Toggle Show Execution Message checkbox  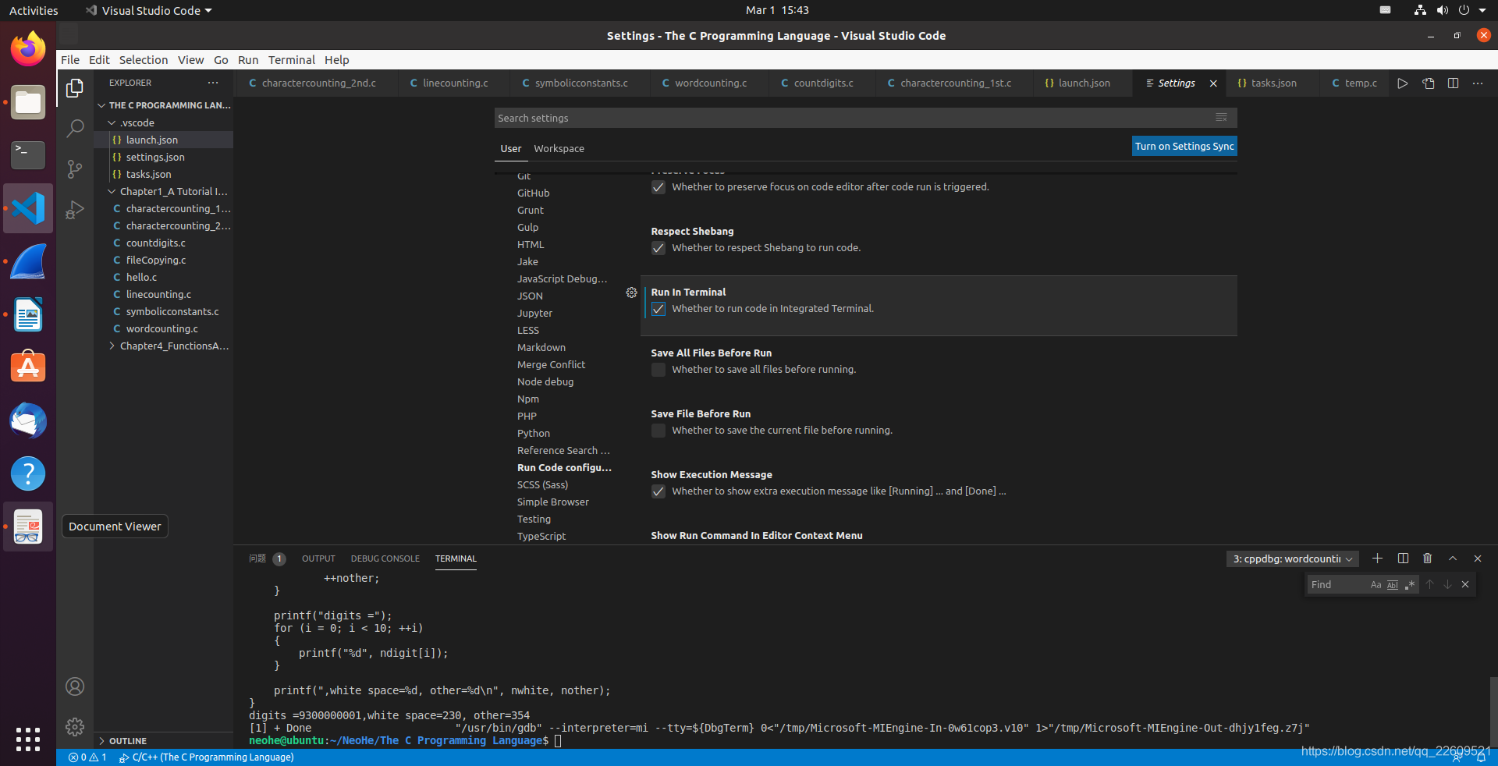(658, 491)
